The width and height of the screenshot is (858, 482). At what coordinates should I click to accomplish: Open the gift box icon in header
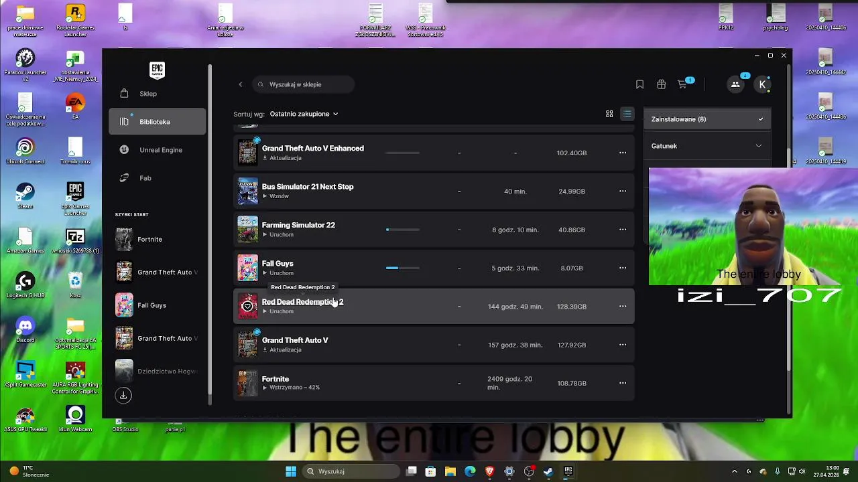[x=661, y=84]
